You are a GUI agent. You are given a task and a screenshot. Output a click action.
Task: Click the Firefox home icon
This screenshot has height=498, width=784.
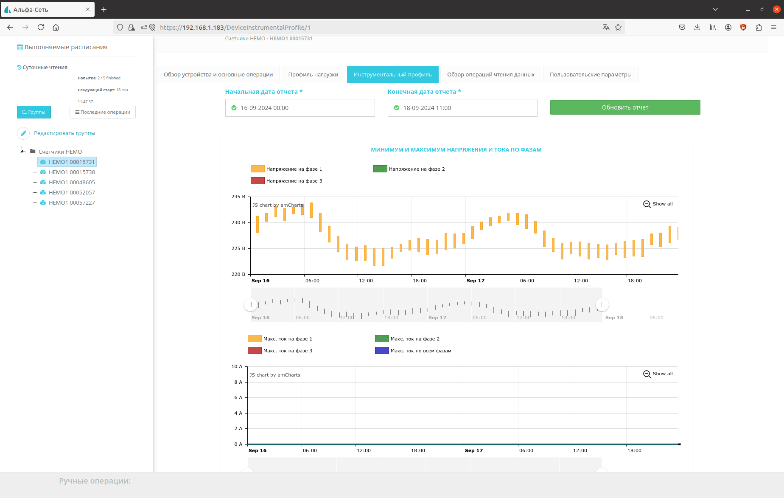point(56,27)
